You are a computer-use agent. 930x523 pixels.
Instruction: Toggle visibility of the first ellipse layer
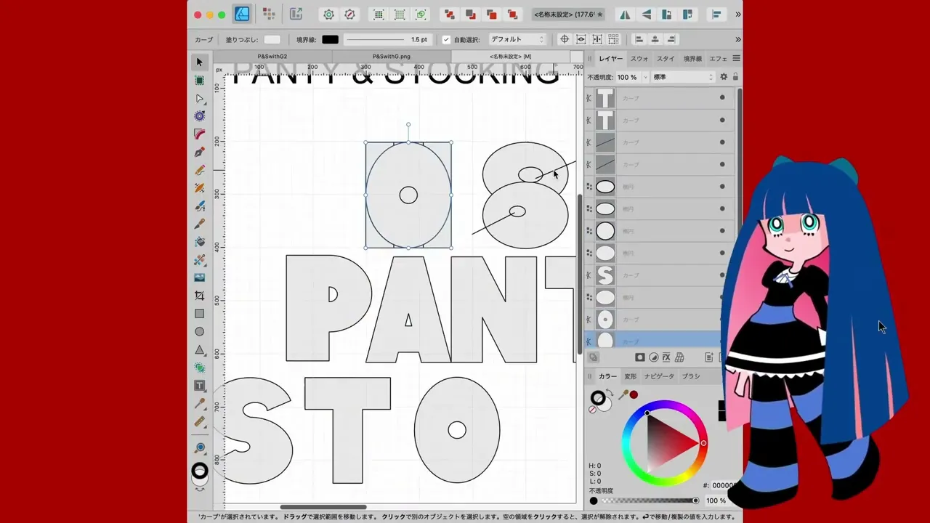pos(722,187)
